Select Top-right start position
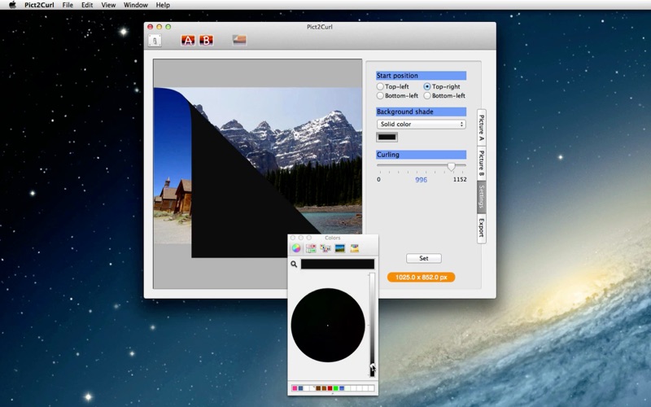The height and width of the screenshot is (407, 651). tap(426, 86)
